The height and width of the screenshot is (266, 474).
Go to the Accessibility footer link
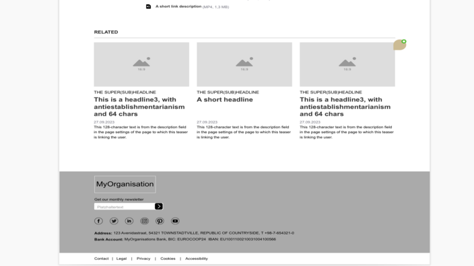197,259
